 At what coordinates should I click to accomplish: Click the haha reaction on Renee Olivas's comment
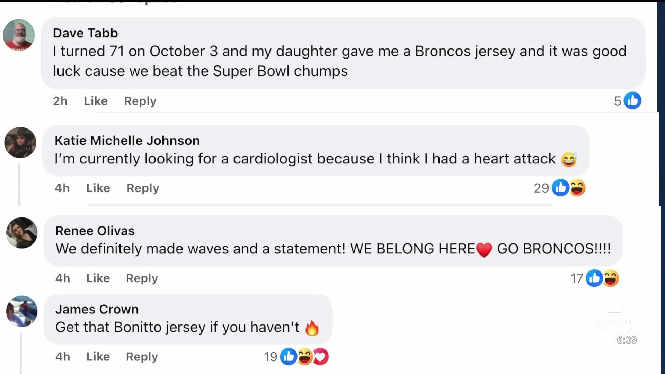tap(611, 278)
